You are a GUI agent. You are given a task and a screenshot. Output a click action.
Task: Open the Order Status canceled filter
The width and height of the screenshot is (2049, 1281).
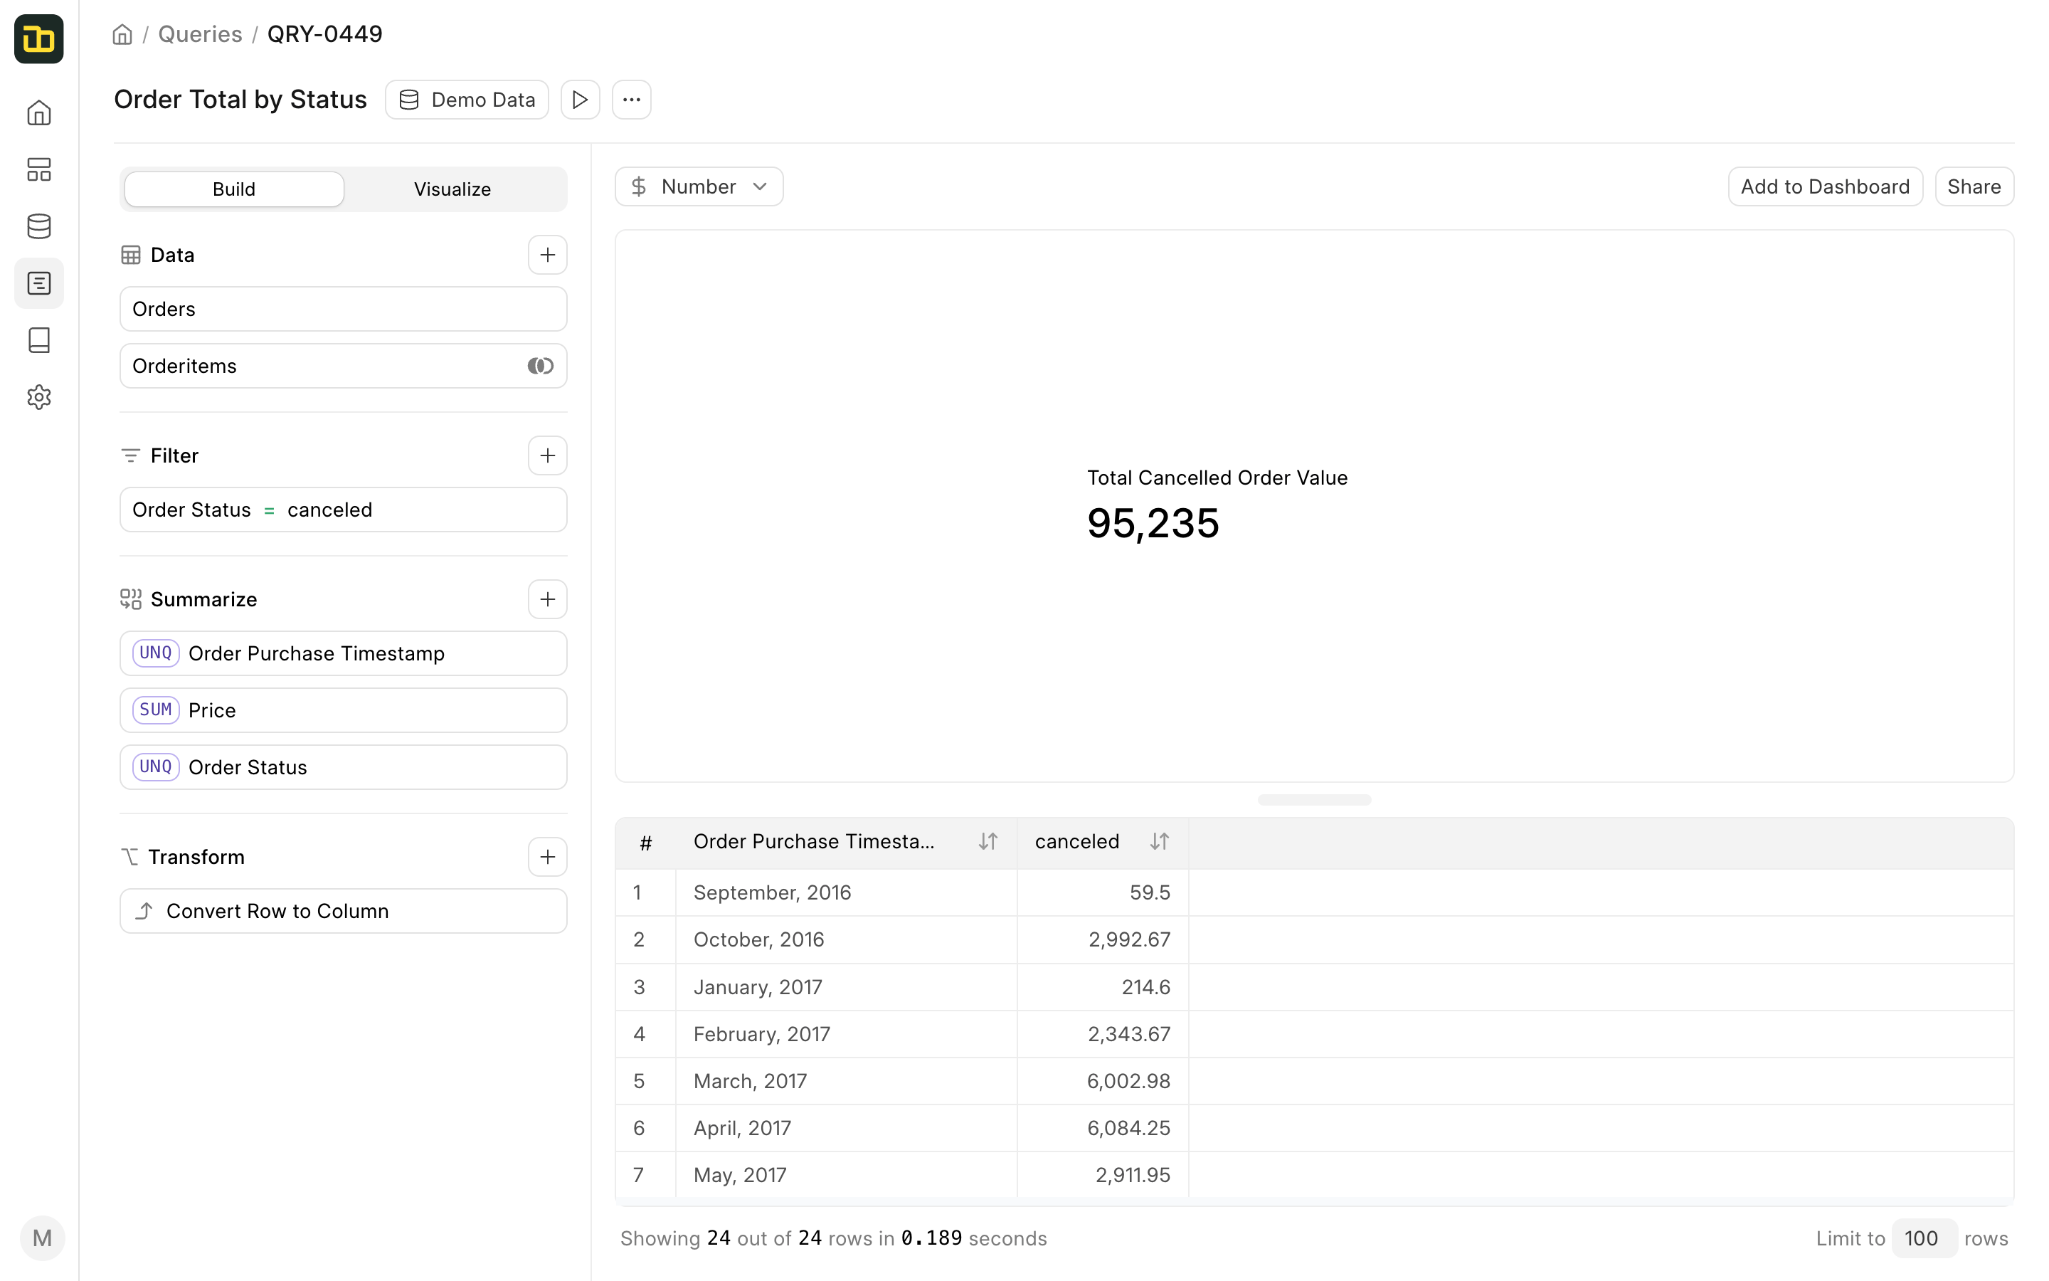pos(343,510)
